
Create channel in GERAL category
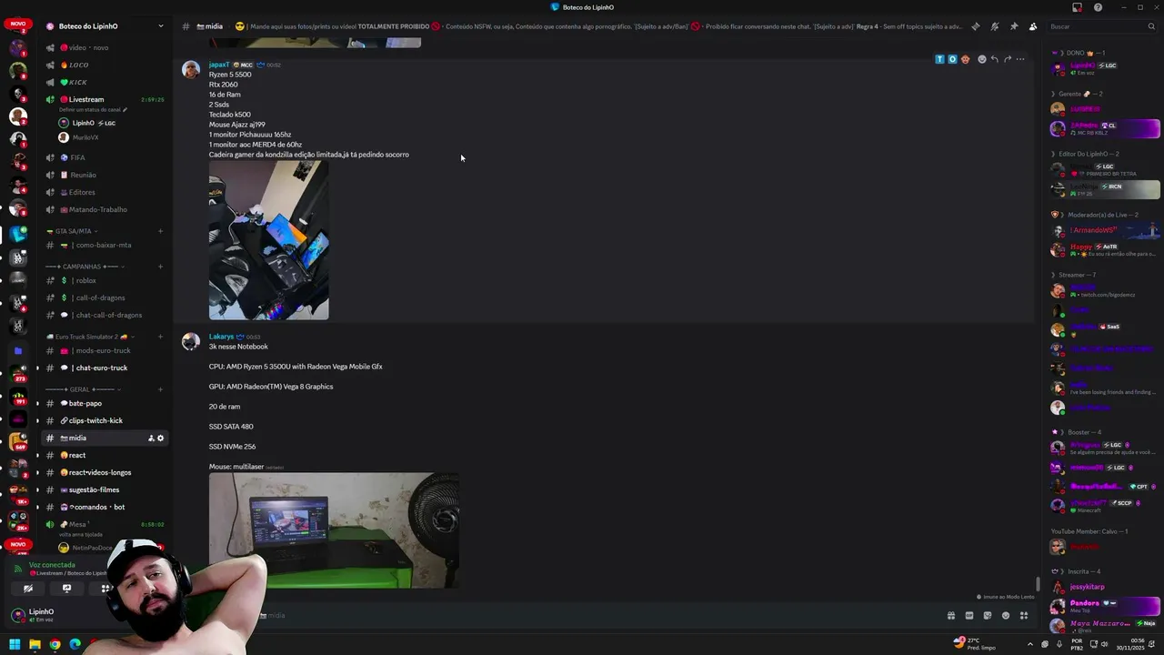[160, 389]
